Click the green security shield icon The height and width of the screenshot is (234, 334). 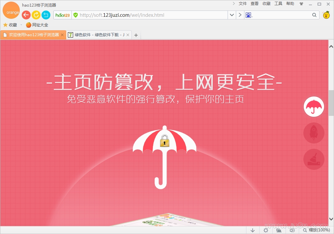tap(75, 15)
